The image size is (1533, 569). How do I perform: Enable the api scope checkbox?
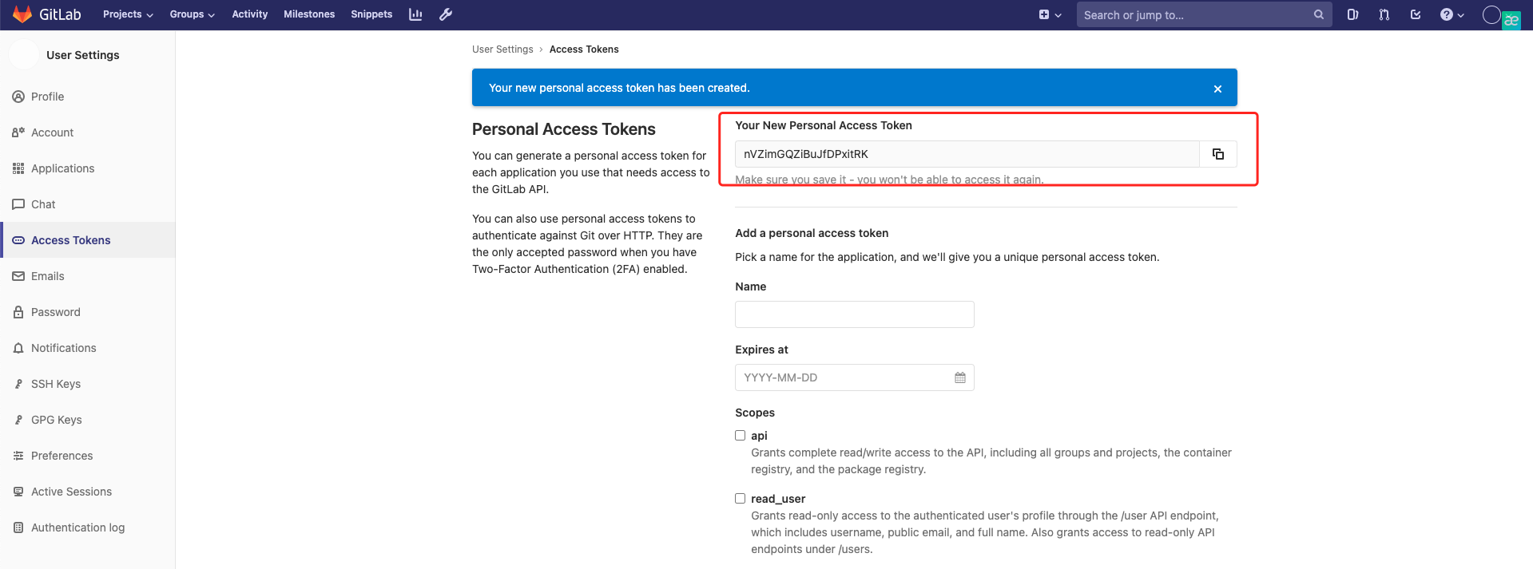tap(740, 436)
